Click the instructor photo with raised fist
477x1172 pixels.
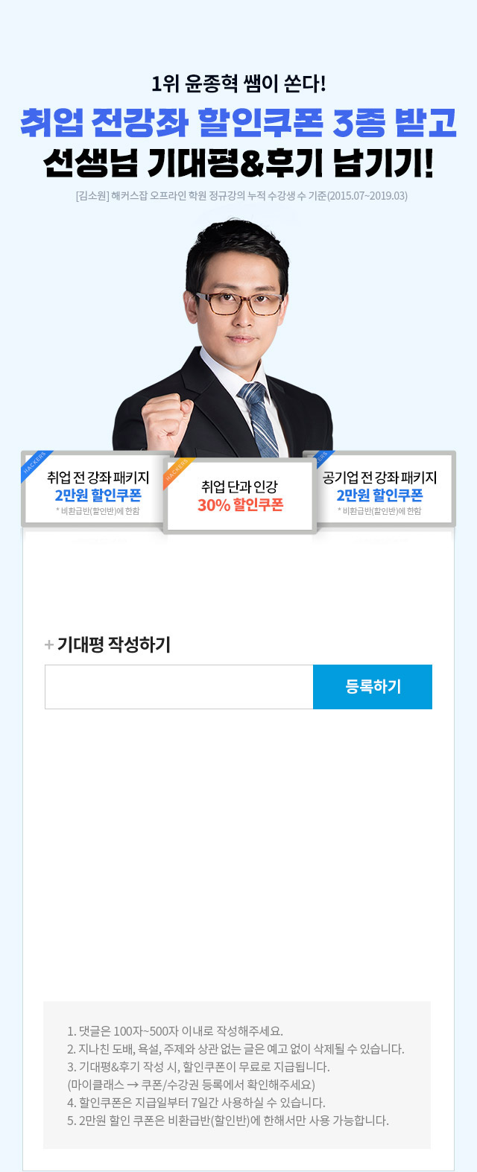(223, 344)
